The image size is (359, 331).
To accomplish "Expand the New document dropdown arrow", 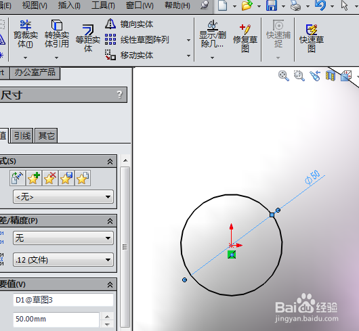I will click(234, 6).
